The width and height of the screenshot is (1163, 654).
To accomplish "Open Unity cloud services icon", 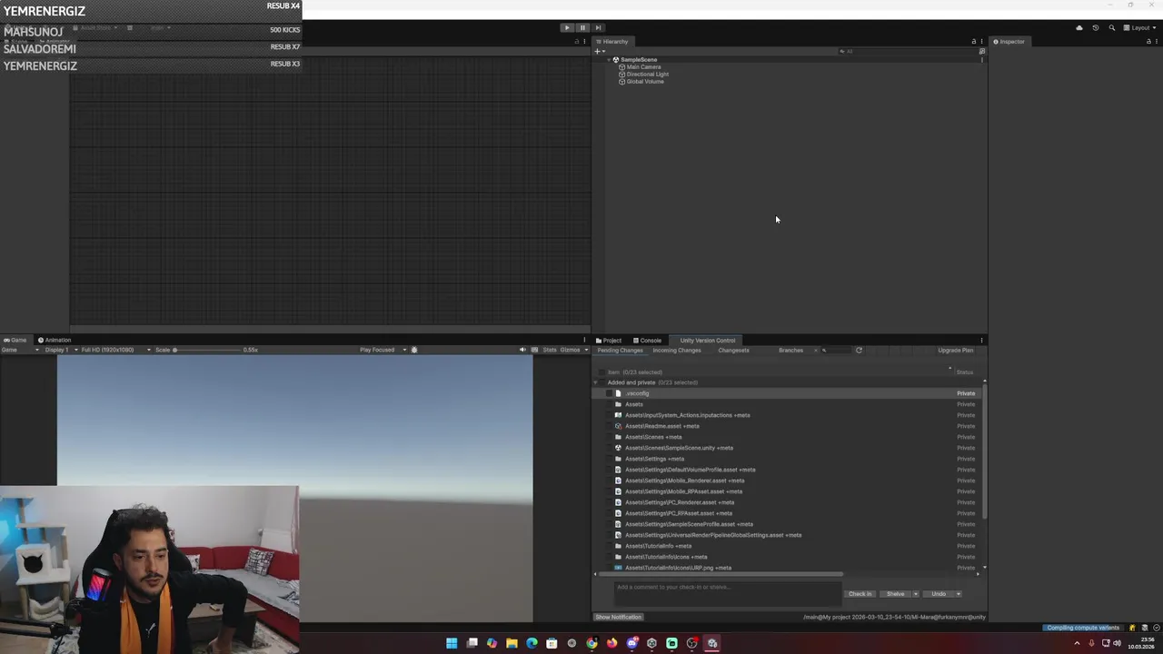I will [1079, 28].
